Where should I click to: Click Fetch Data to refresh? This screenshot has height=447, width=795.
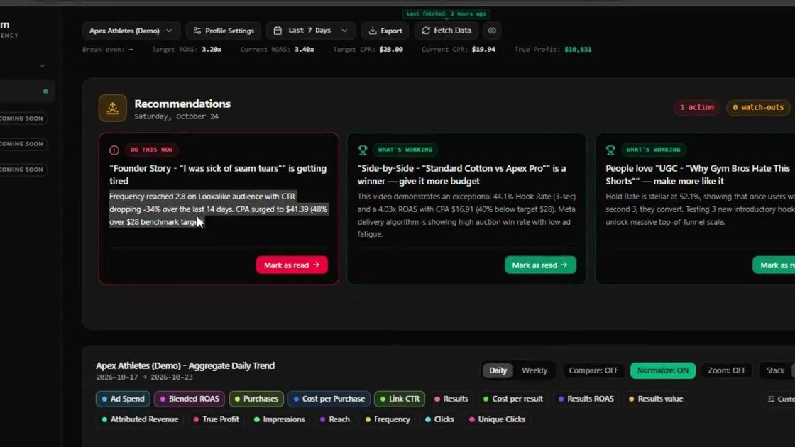pyautogui.click(x=446, y=31)
